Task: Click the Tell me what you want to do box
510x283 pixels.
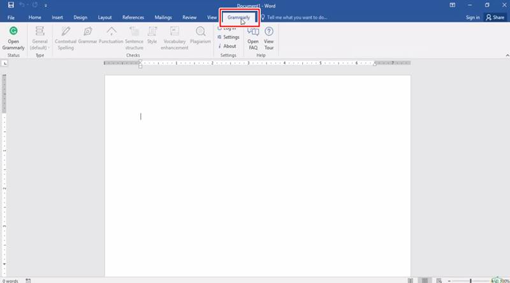Action: point(294,18)
